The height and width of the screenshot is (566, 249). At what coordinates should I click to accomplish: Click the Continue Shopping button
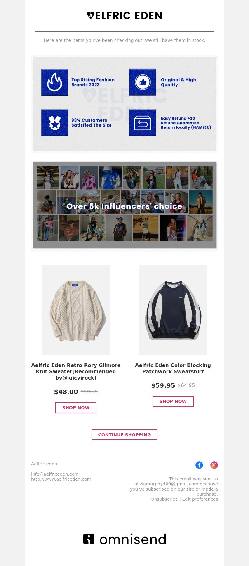[125, 435]
